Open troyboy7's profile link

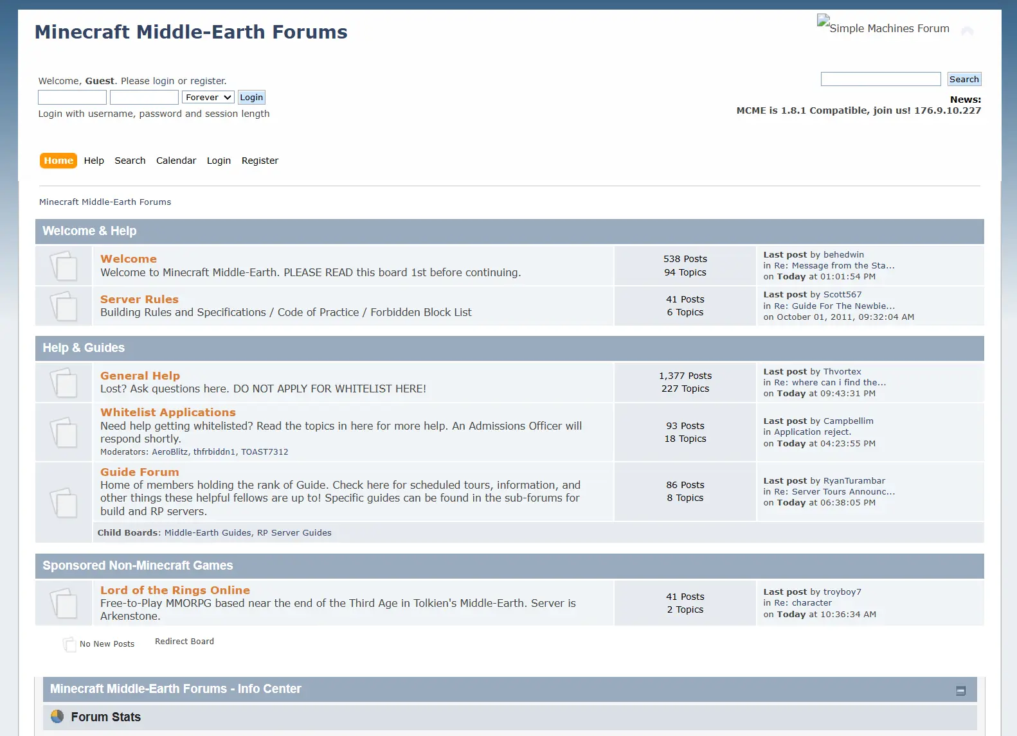click(842, 592)
